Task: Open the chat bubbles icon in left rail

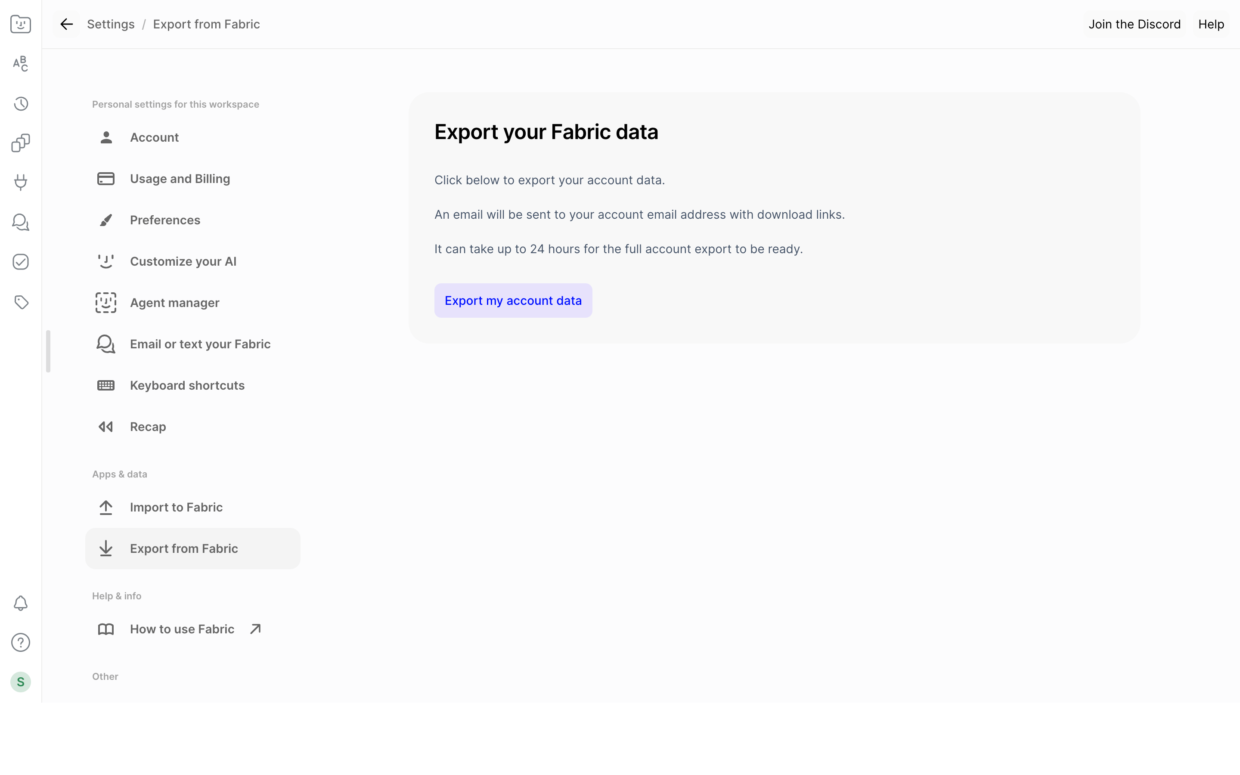Action: coord(21,222)
